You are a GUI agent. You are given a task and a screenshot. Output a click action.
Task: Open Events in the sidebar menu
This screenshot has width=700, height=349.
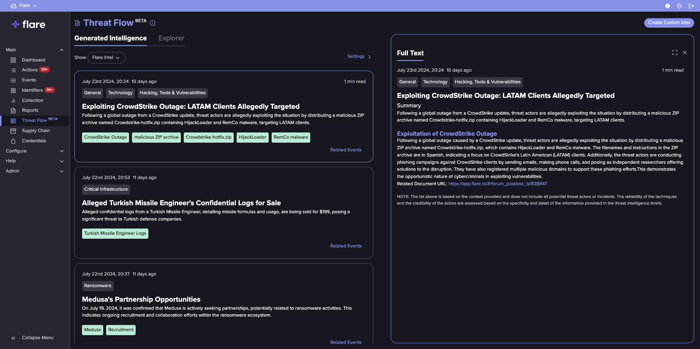29,80
